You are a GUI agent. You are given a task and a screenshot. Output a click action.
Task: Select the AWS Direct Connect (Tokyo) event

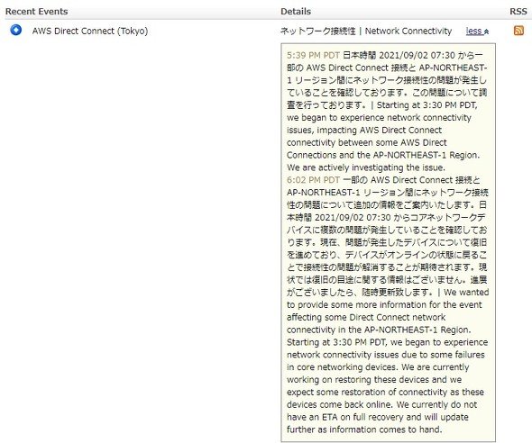coord(90,31)
